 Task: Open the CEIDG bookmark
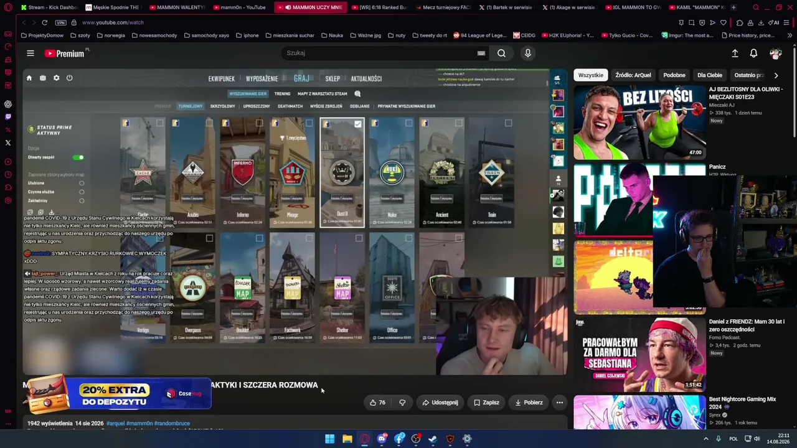pyautogui.click(x=523, y=35)
